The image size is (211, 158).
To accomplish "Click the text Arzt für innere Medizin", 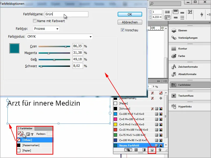I will click(x=44, y=103).
